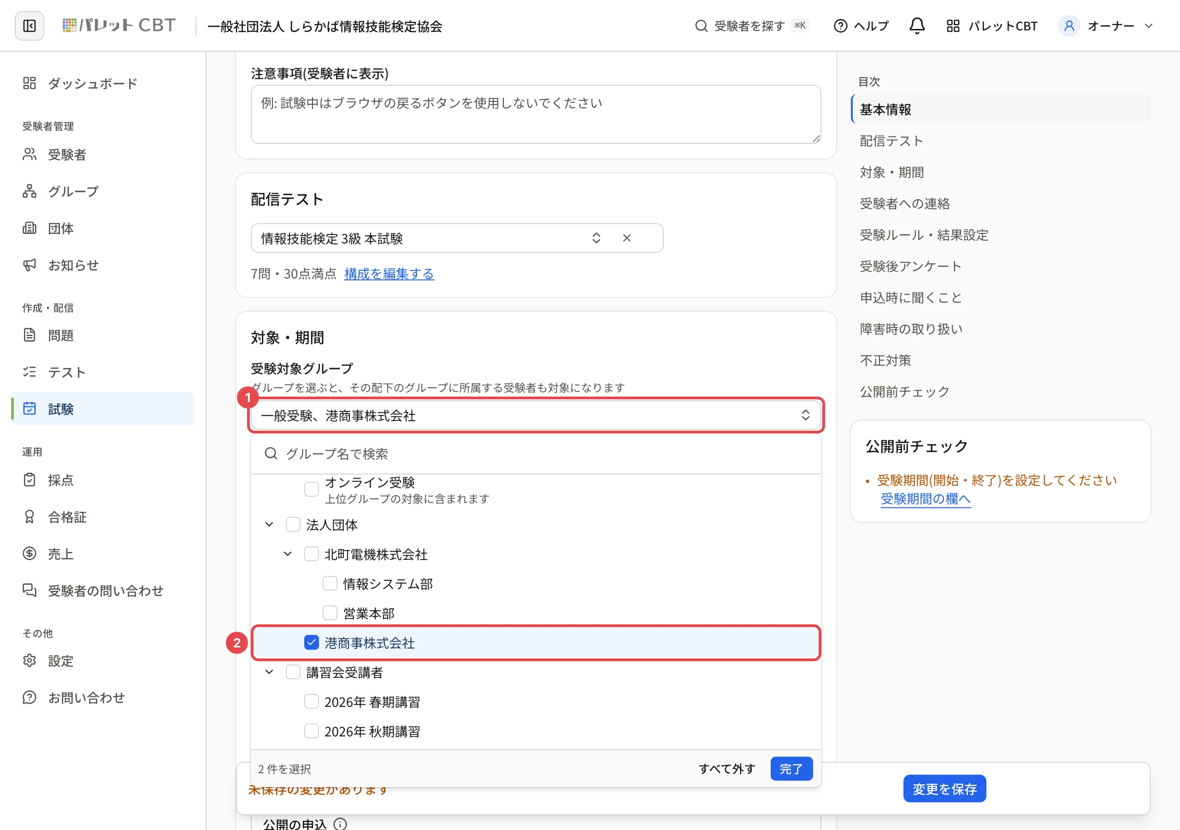
Task: Jump to 申込時に聞くこと in the contents
Action: (x=911, y=298)
